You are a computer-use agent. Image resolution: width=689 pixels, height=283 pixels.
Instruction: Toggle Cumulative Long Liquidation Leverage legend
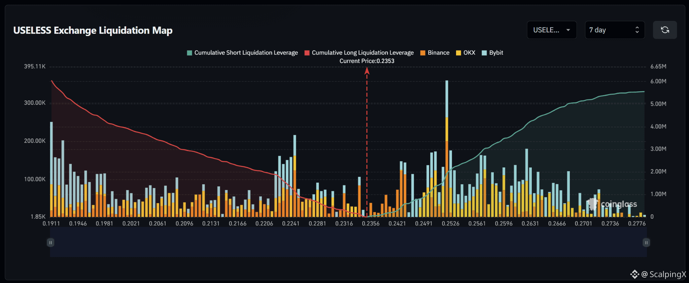pos(359,53)
